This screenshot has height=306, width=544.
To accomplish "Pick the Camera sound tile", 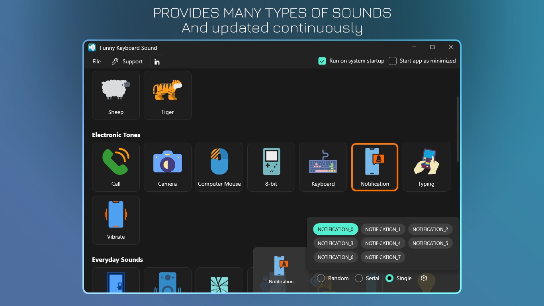I will click(x=168, y=167).
